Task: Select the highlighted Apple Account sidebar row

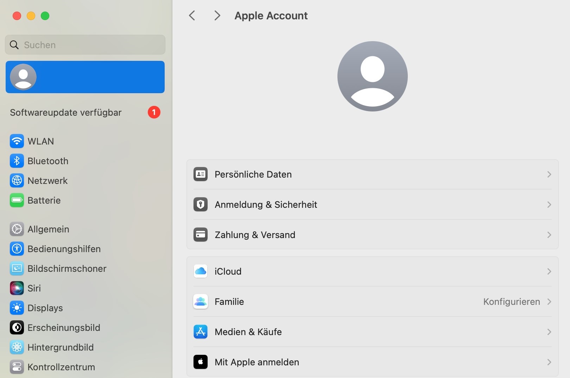Action: coord(85,77)
